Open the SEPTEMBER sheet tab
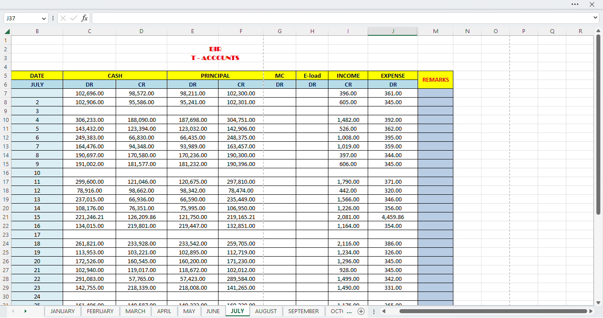Image resolution: width=603 pixels, height=318 pixels. click(x=303, y=311)
